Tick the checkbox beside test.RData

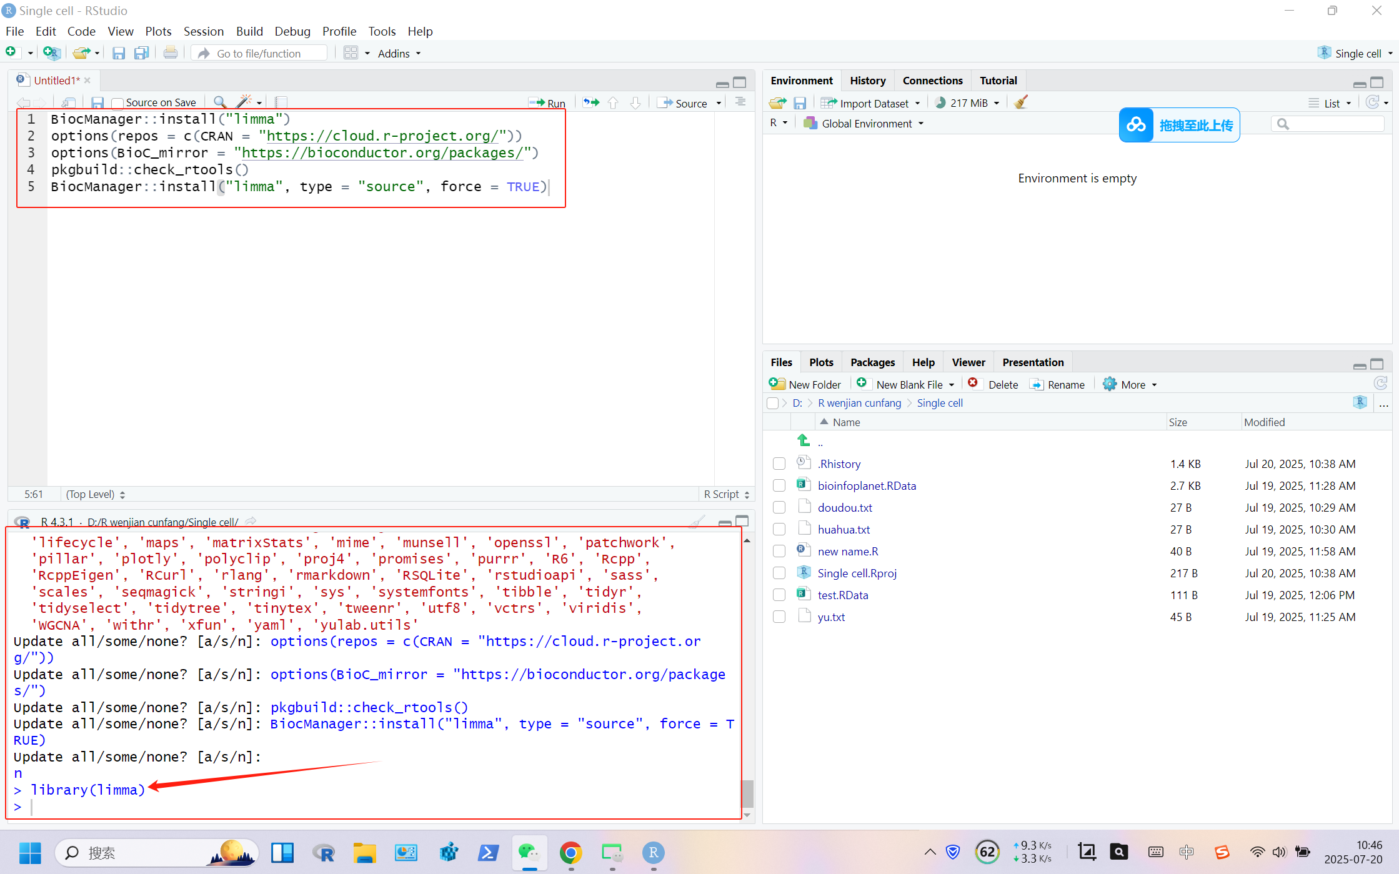pyautogui.click(x=779, y=595)
